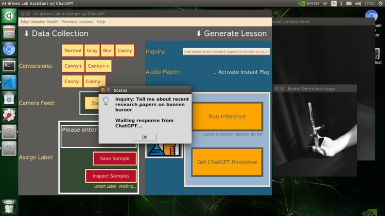Image resolution: width=385 pixels, height=216 pixels.
Task: Open System Settings wrench-gear dock icon
Action: pos(9,115)
